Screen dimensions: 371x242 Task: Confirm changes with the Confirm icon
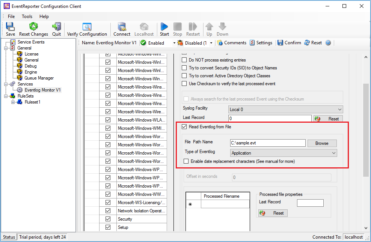tap(290, 43)
